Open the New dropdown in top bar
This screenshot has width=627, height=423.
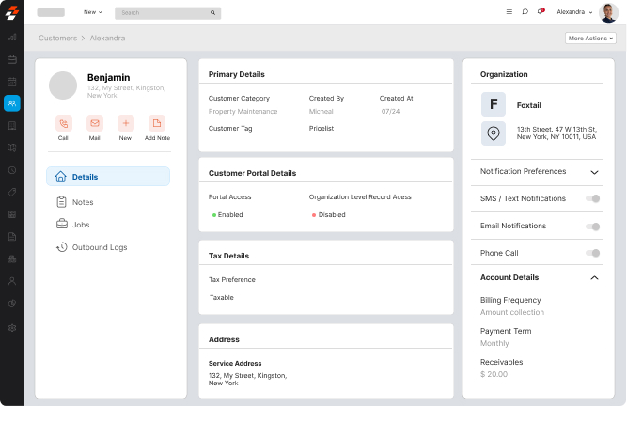tap(92, 12)
